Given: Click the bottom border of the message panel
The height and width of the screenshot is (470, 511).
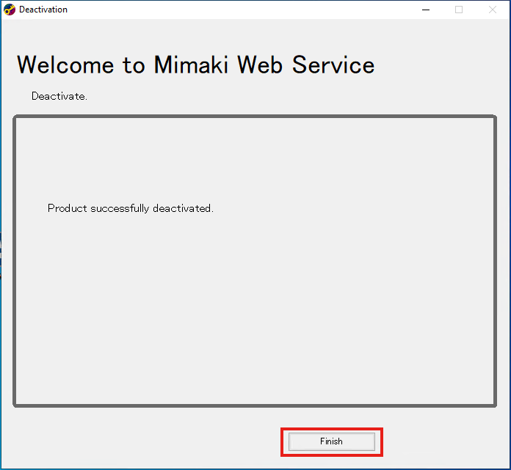Looking at the screenshot, I should (x=255, y=405).
